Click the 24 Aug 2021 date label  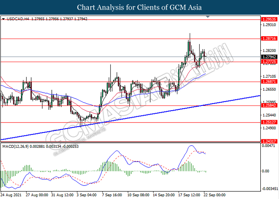11,195
